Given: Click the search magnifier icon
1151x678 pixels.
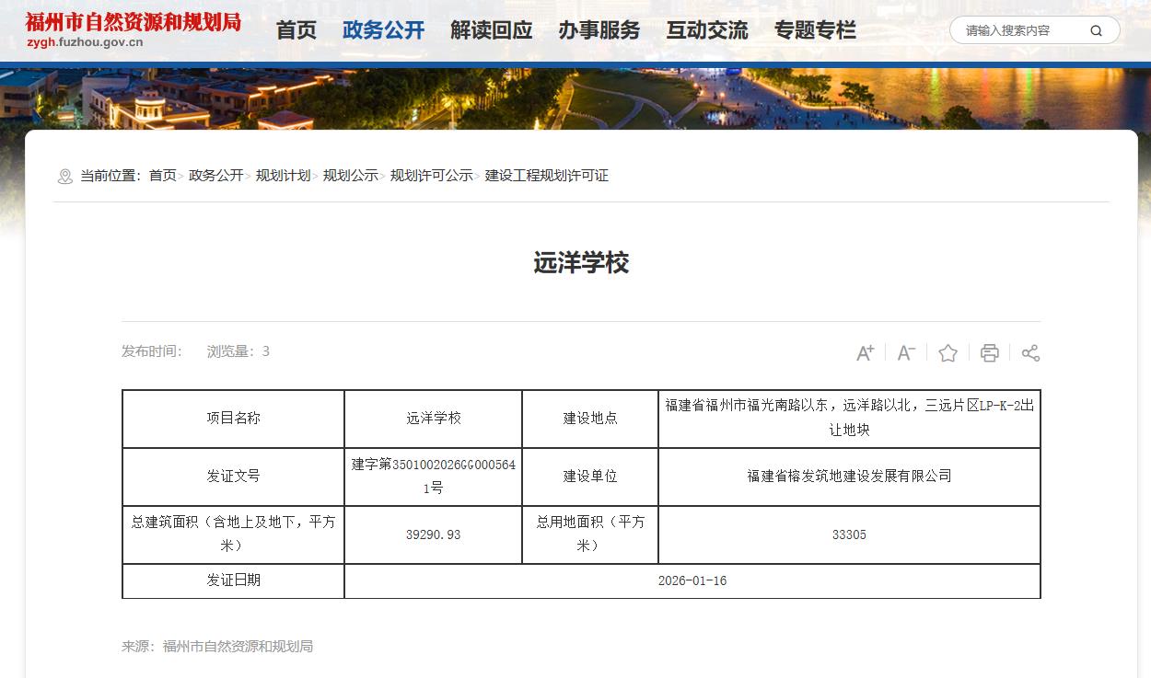Looking at the screenshot, I should 1096,30.
